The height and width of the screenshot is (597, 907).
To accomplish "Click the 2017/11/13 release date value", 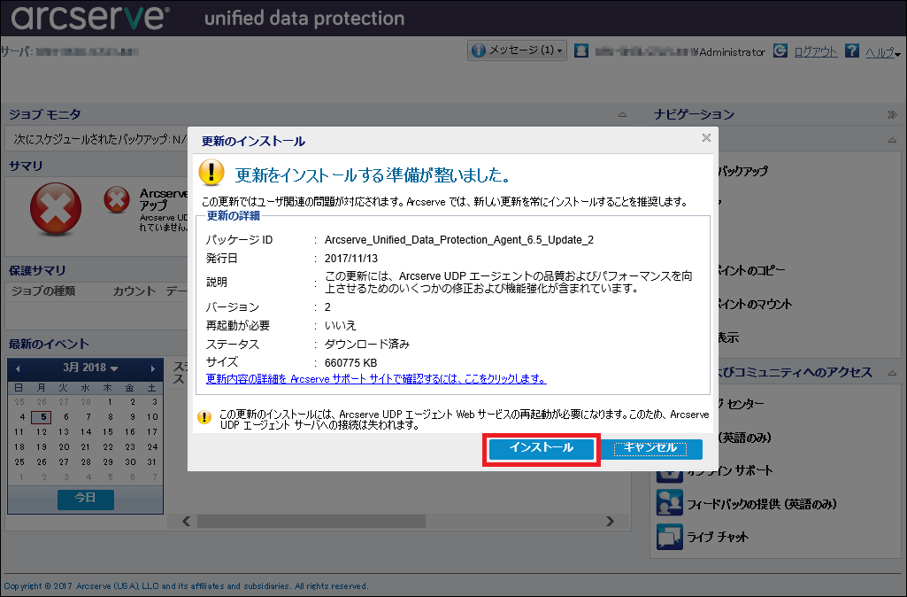I will pos(351,259).
